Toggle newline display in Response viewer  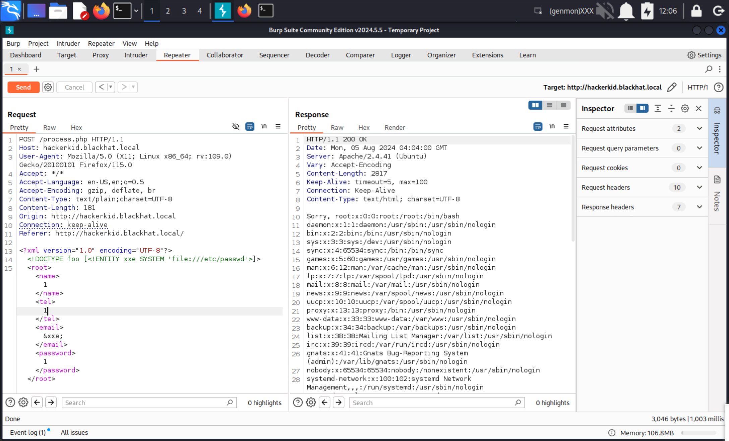point(552,126)
